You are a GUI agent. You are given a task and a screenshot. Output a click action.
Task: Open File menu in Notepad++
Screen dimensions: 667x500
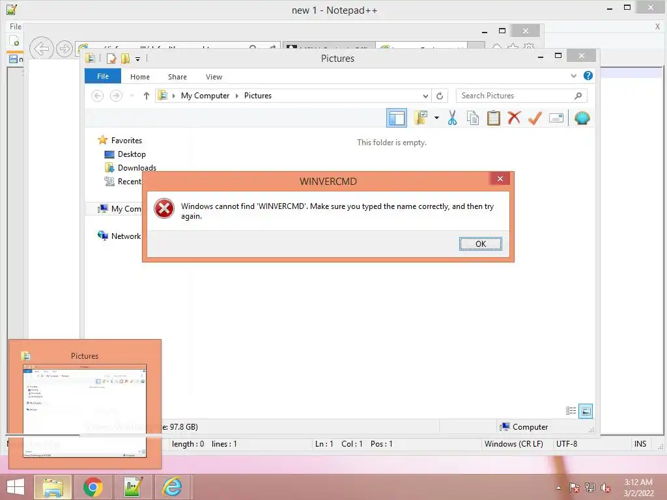click(16, 26)
